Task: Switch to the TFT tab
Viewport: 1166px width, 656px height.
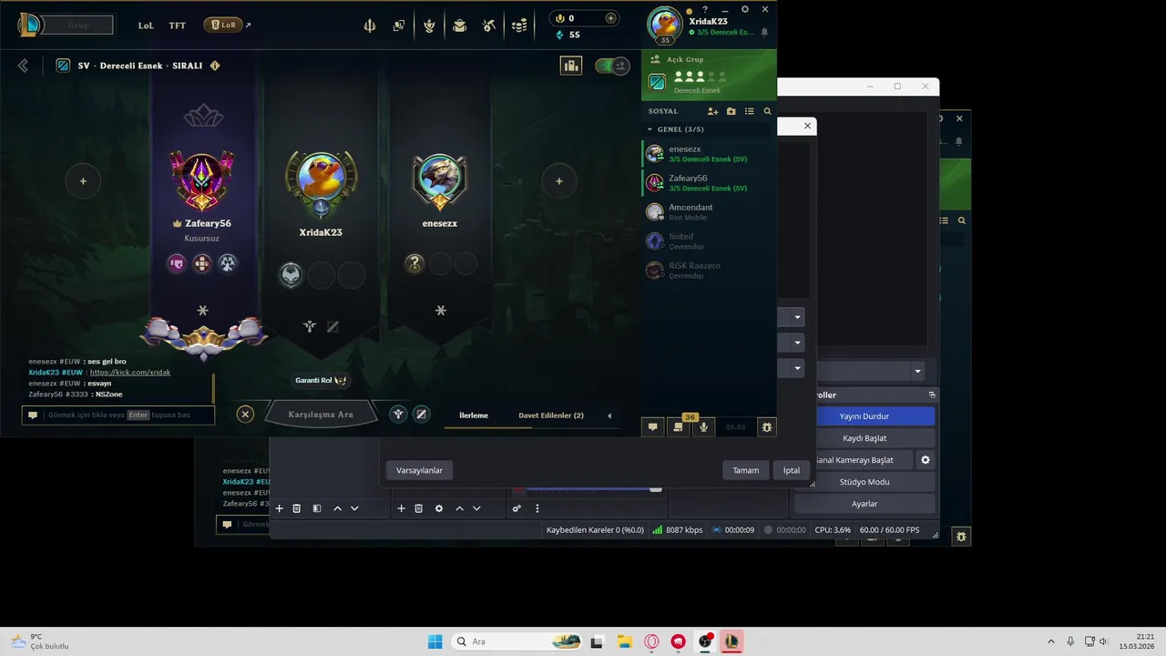Action: point(177,26)
